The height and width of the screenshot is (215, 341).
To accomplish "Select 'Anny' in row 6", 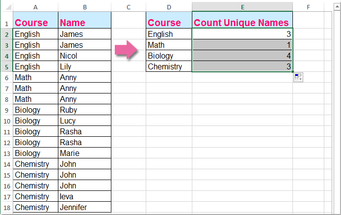I will coord(84,77).
